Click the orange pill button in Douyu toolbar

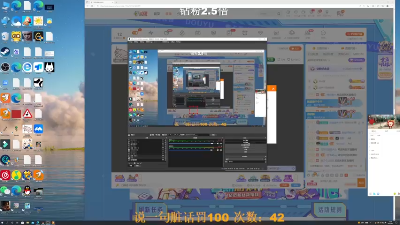click(x=354, y=34)
